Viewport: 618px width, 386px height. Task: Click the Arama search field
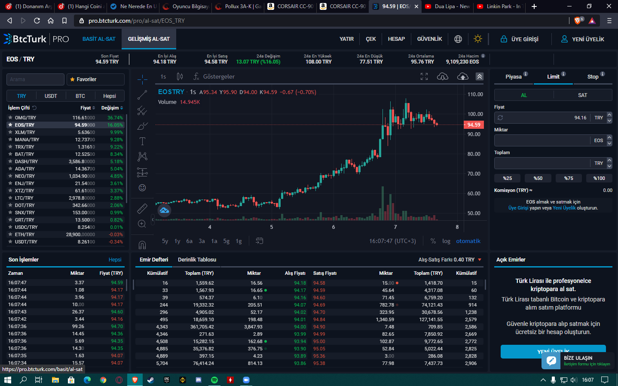[35, 79]
